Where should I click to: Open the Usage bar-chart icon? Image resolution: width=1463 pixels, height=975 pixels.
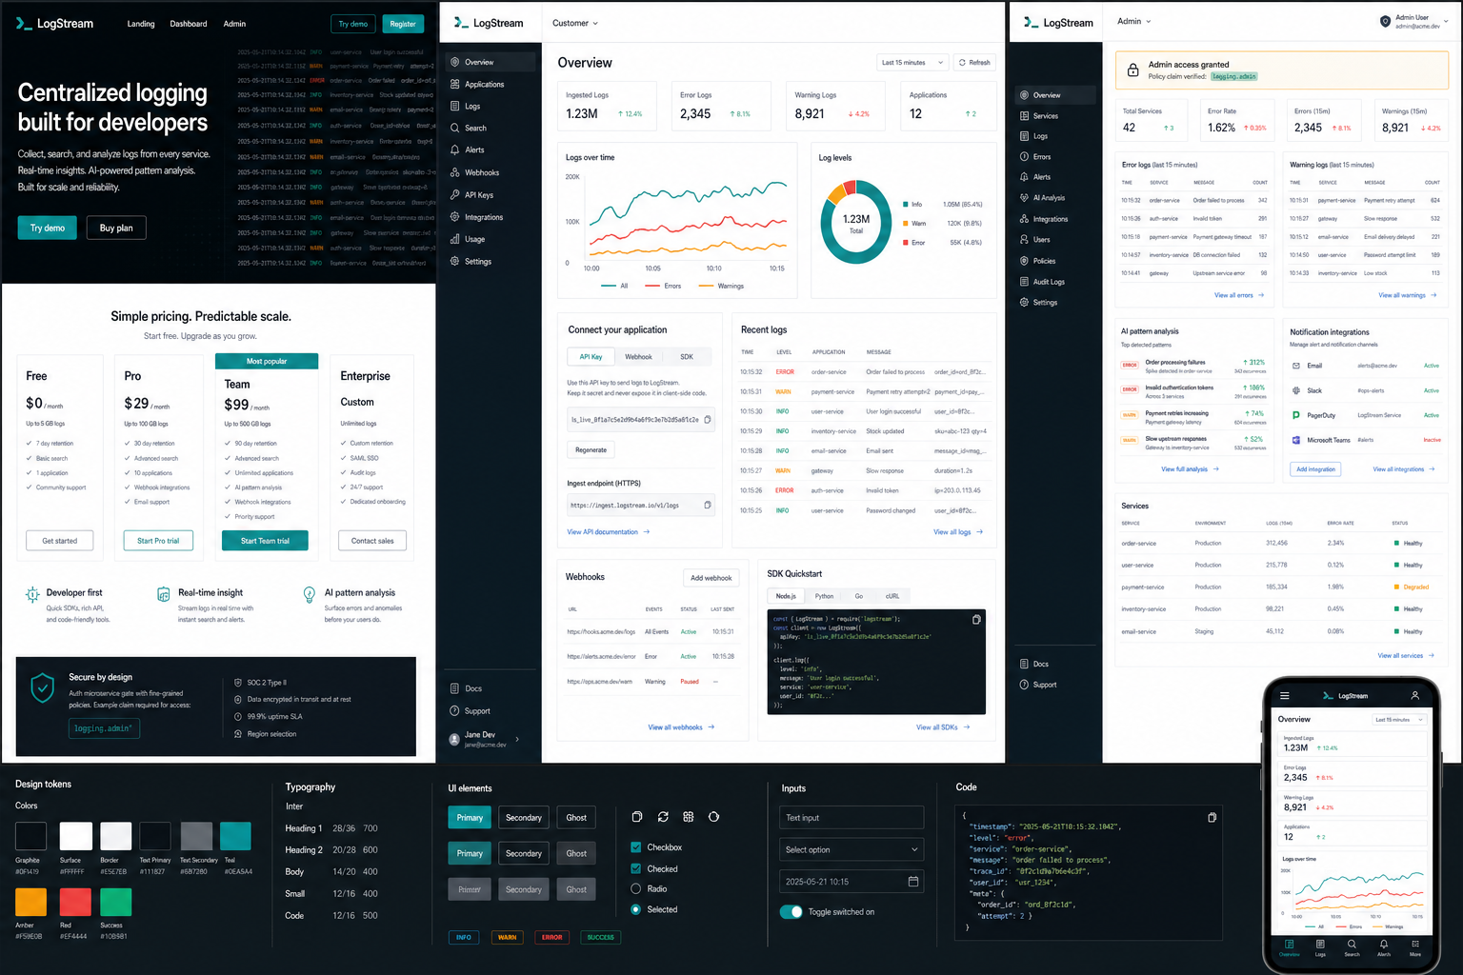tap(455, 239)
